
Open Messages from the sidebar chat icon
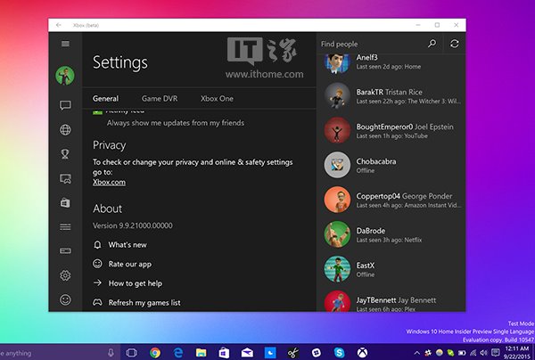click(65, 105)
